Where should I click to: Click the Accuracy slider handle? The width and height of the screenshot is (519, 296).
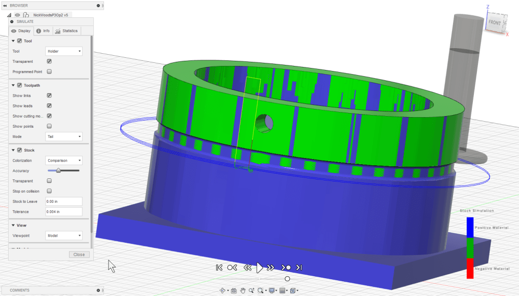[x=58, y=171]
